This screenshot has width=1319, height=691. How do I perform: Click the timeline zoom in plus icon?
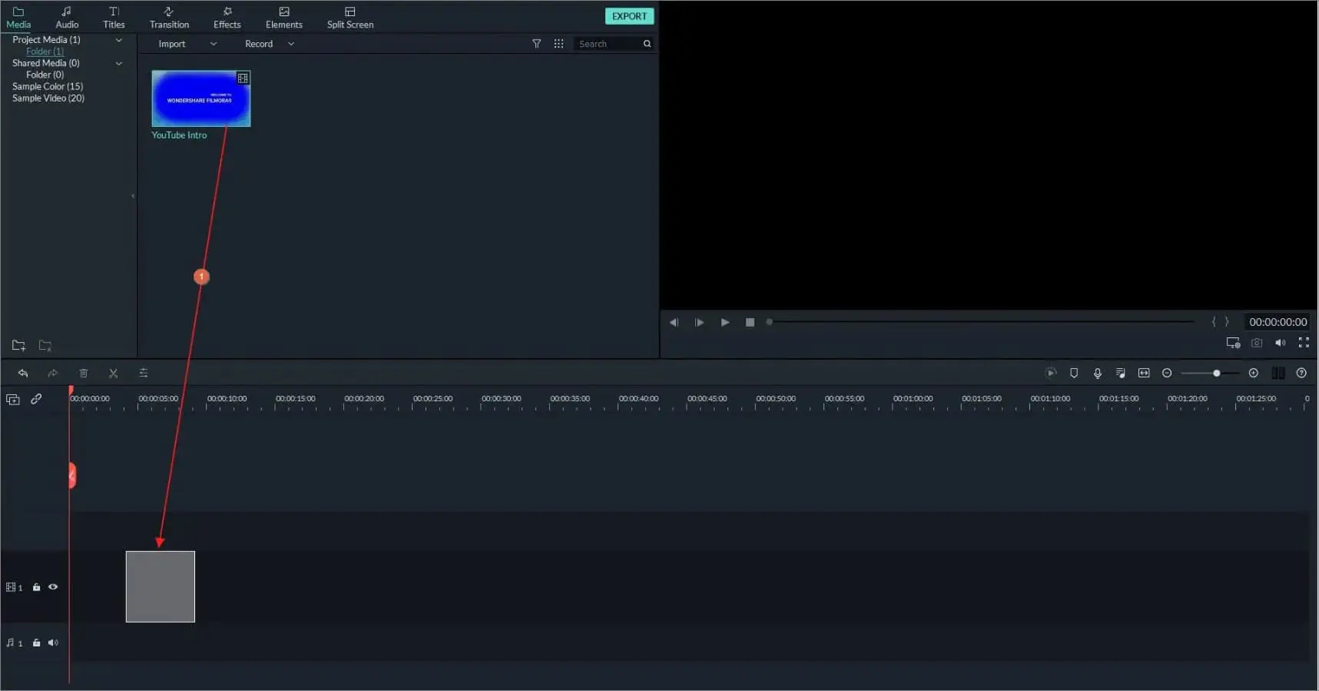1254,373
